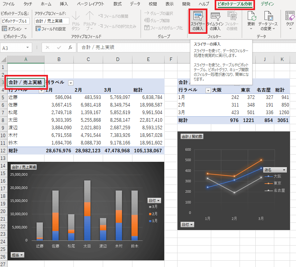Open the ピボットテーブル オプション button
This screenshot has width=296, height=267.
(15, 29)
